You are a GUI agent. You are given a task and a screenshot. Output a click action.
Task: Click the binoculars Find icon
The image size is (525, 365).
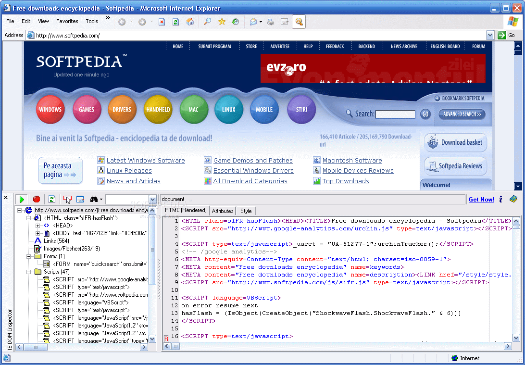click(x=94, y=199)
